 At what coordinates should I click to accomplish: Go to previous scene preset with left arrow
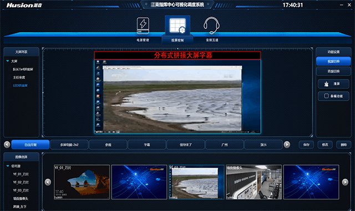[x=7, y=144]
